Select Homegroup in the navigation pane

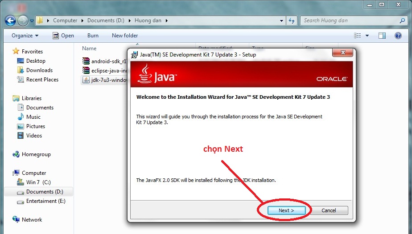pyautogui.click(x=32, y=154)
